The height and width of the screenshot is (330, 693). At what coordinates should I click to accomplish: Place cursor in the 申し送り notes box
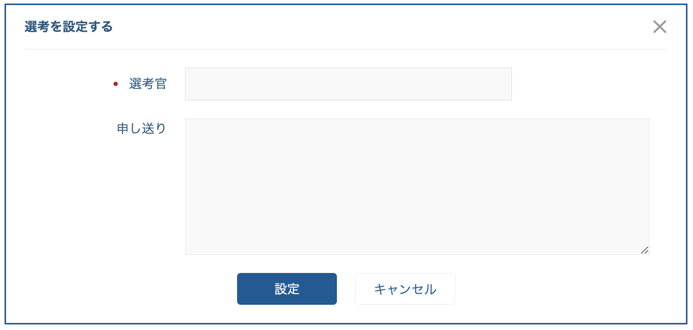[417, 187]
